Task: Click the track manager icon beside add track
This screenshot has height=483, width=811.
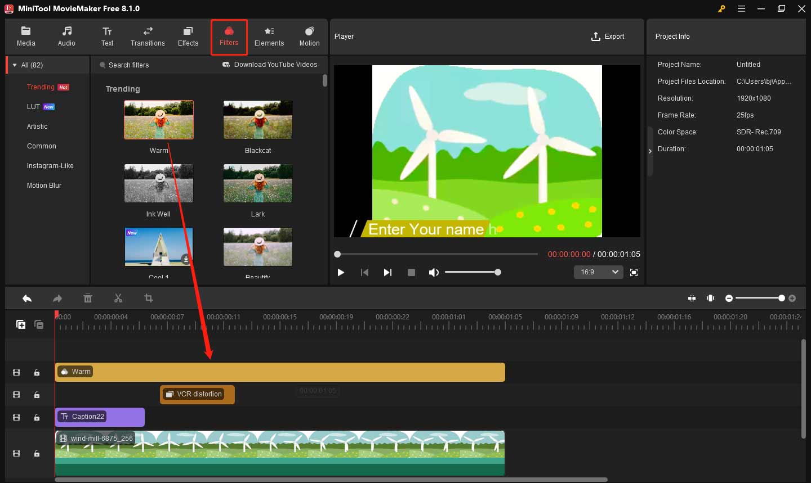Action: [39, 324]
